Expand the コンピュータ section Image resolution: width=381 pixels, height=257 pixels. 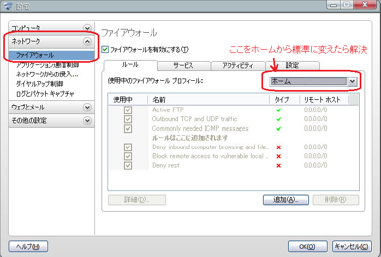pyautogui.click(x=87, y=28)
